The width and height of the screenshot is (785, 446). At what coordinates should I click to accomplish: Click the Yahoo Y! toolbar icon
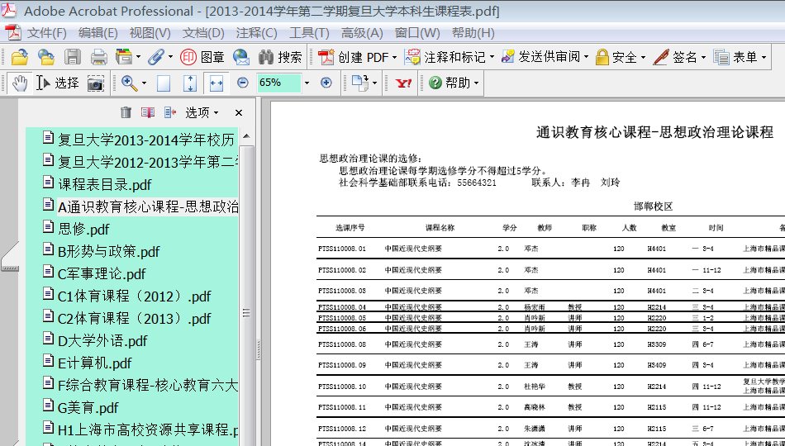coord(404,83)
